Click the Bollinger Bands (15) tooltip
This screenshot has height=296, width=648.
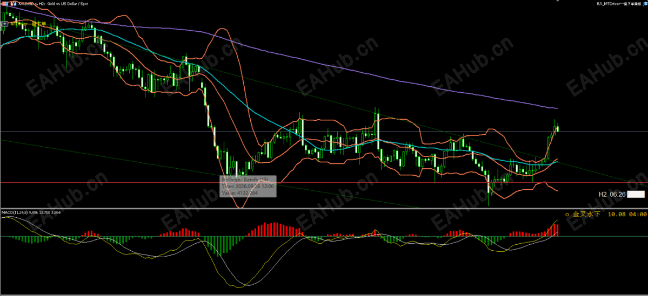click(x=248, y=187)
